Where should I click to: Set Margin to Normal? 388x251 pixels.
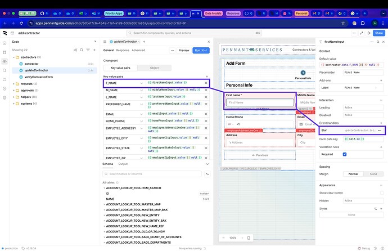click(x=353, y=174)
